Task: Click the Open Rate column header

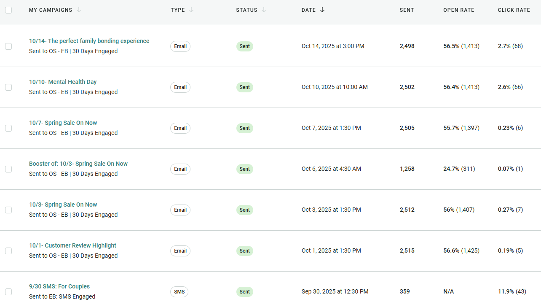Action: pos(458,10)
